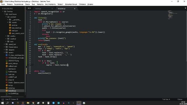The width and height of the screenshot is (187, 105).
Task: Change Tab Size: 4 setting
Action: (x=166, y=99)
